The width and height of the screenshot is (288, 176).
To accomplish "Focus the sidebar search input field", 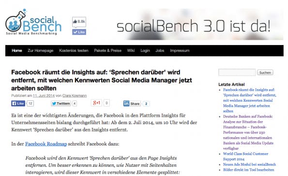I will point(237,72).
